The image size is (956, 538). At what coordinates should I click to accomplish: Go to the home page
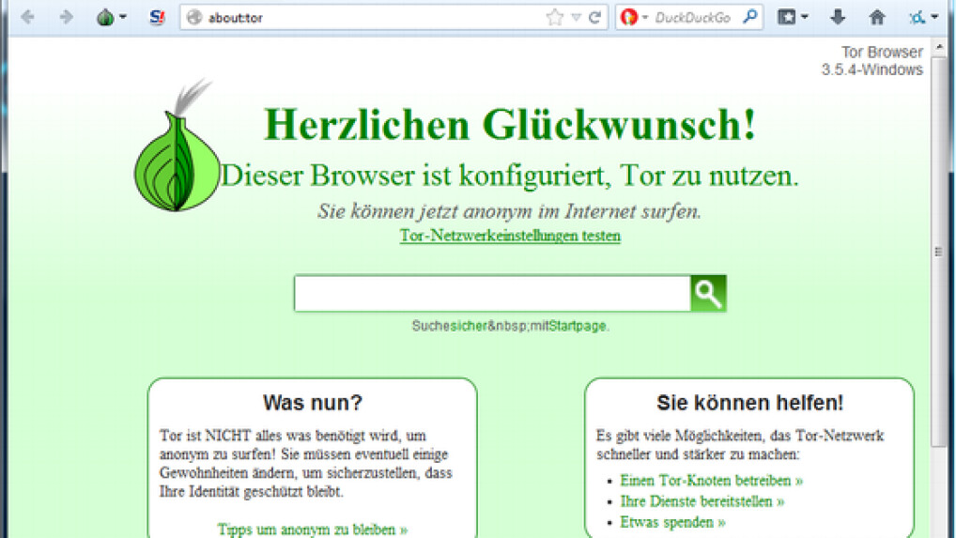pyautogui.click(x=877, y=17)
